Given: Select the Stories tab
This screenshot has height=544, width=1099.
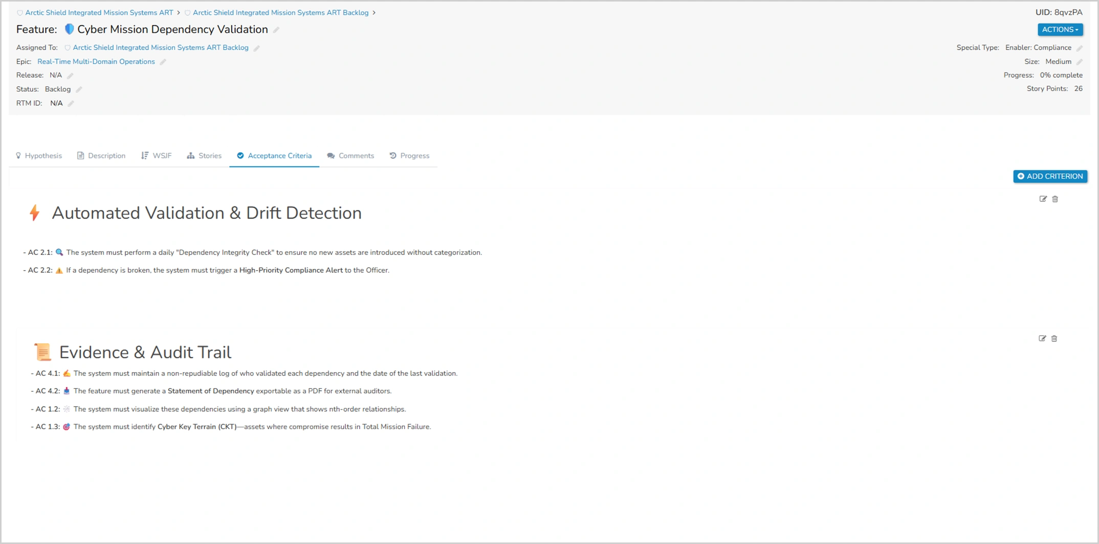Looking at the screenshot, I should click(204, 156).
